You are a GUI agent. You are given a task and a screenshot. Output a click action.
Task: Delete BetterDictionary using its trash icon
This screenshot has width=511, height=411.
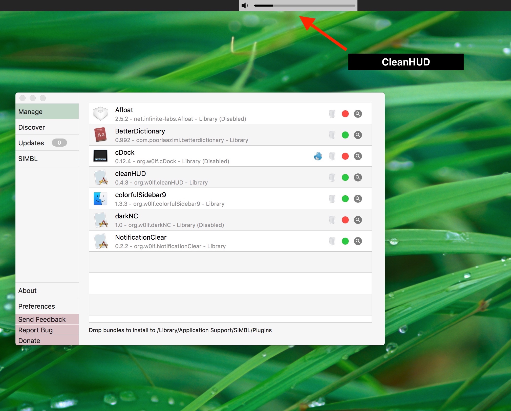(332, 135)
